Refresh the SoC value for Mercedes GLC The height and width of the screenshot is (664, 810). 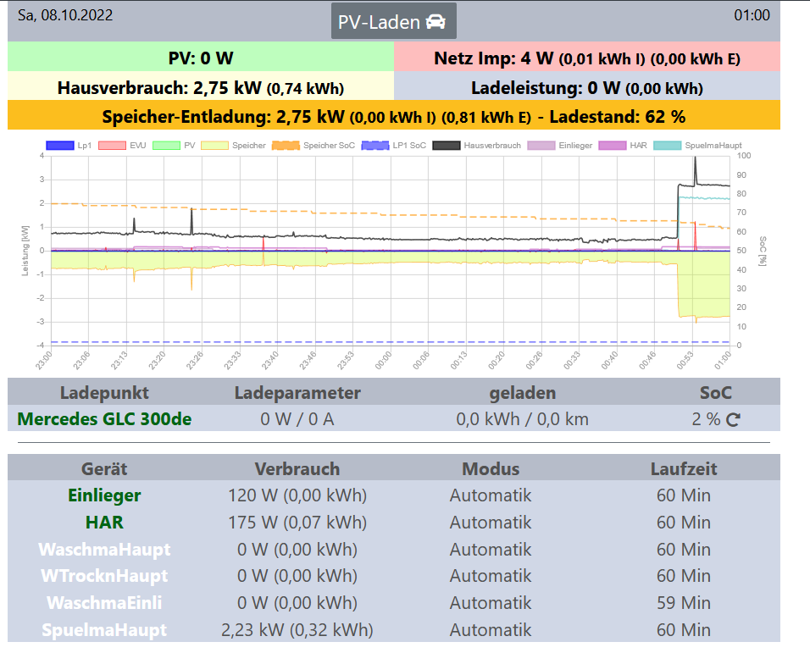734,419
